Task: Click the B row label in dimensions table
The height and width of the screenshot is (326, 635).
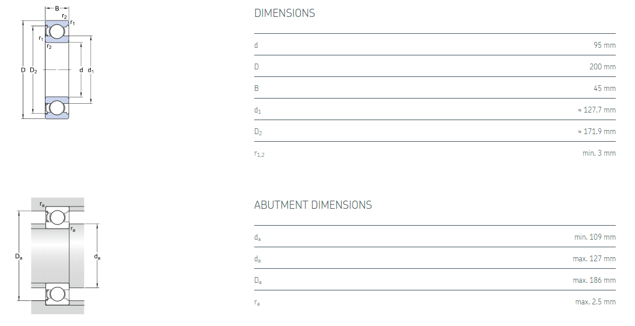Action: click(257, 88)
